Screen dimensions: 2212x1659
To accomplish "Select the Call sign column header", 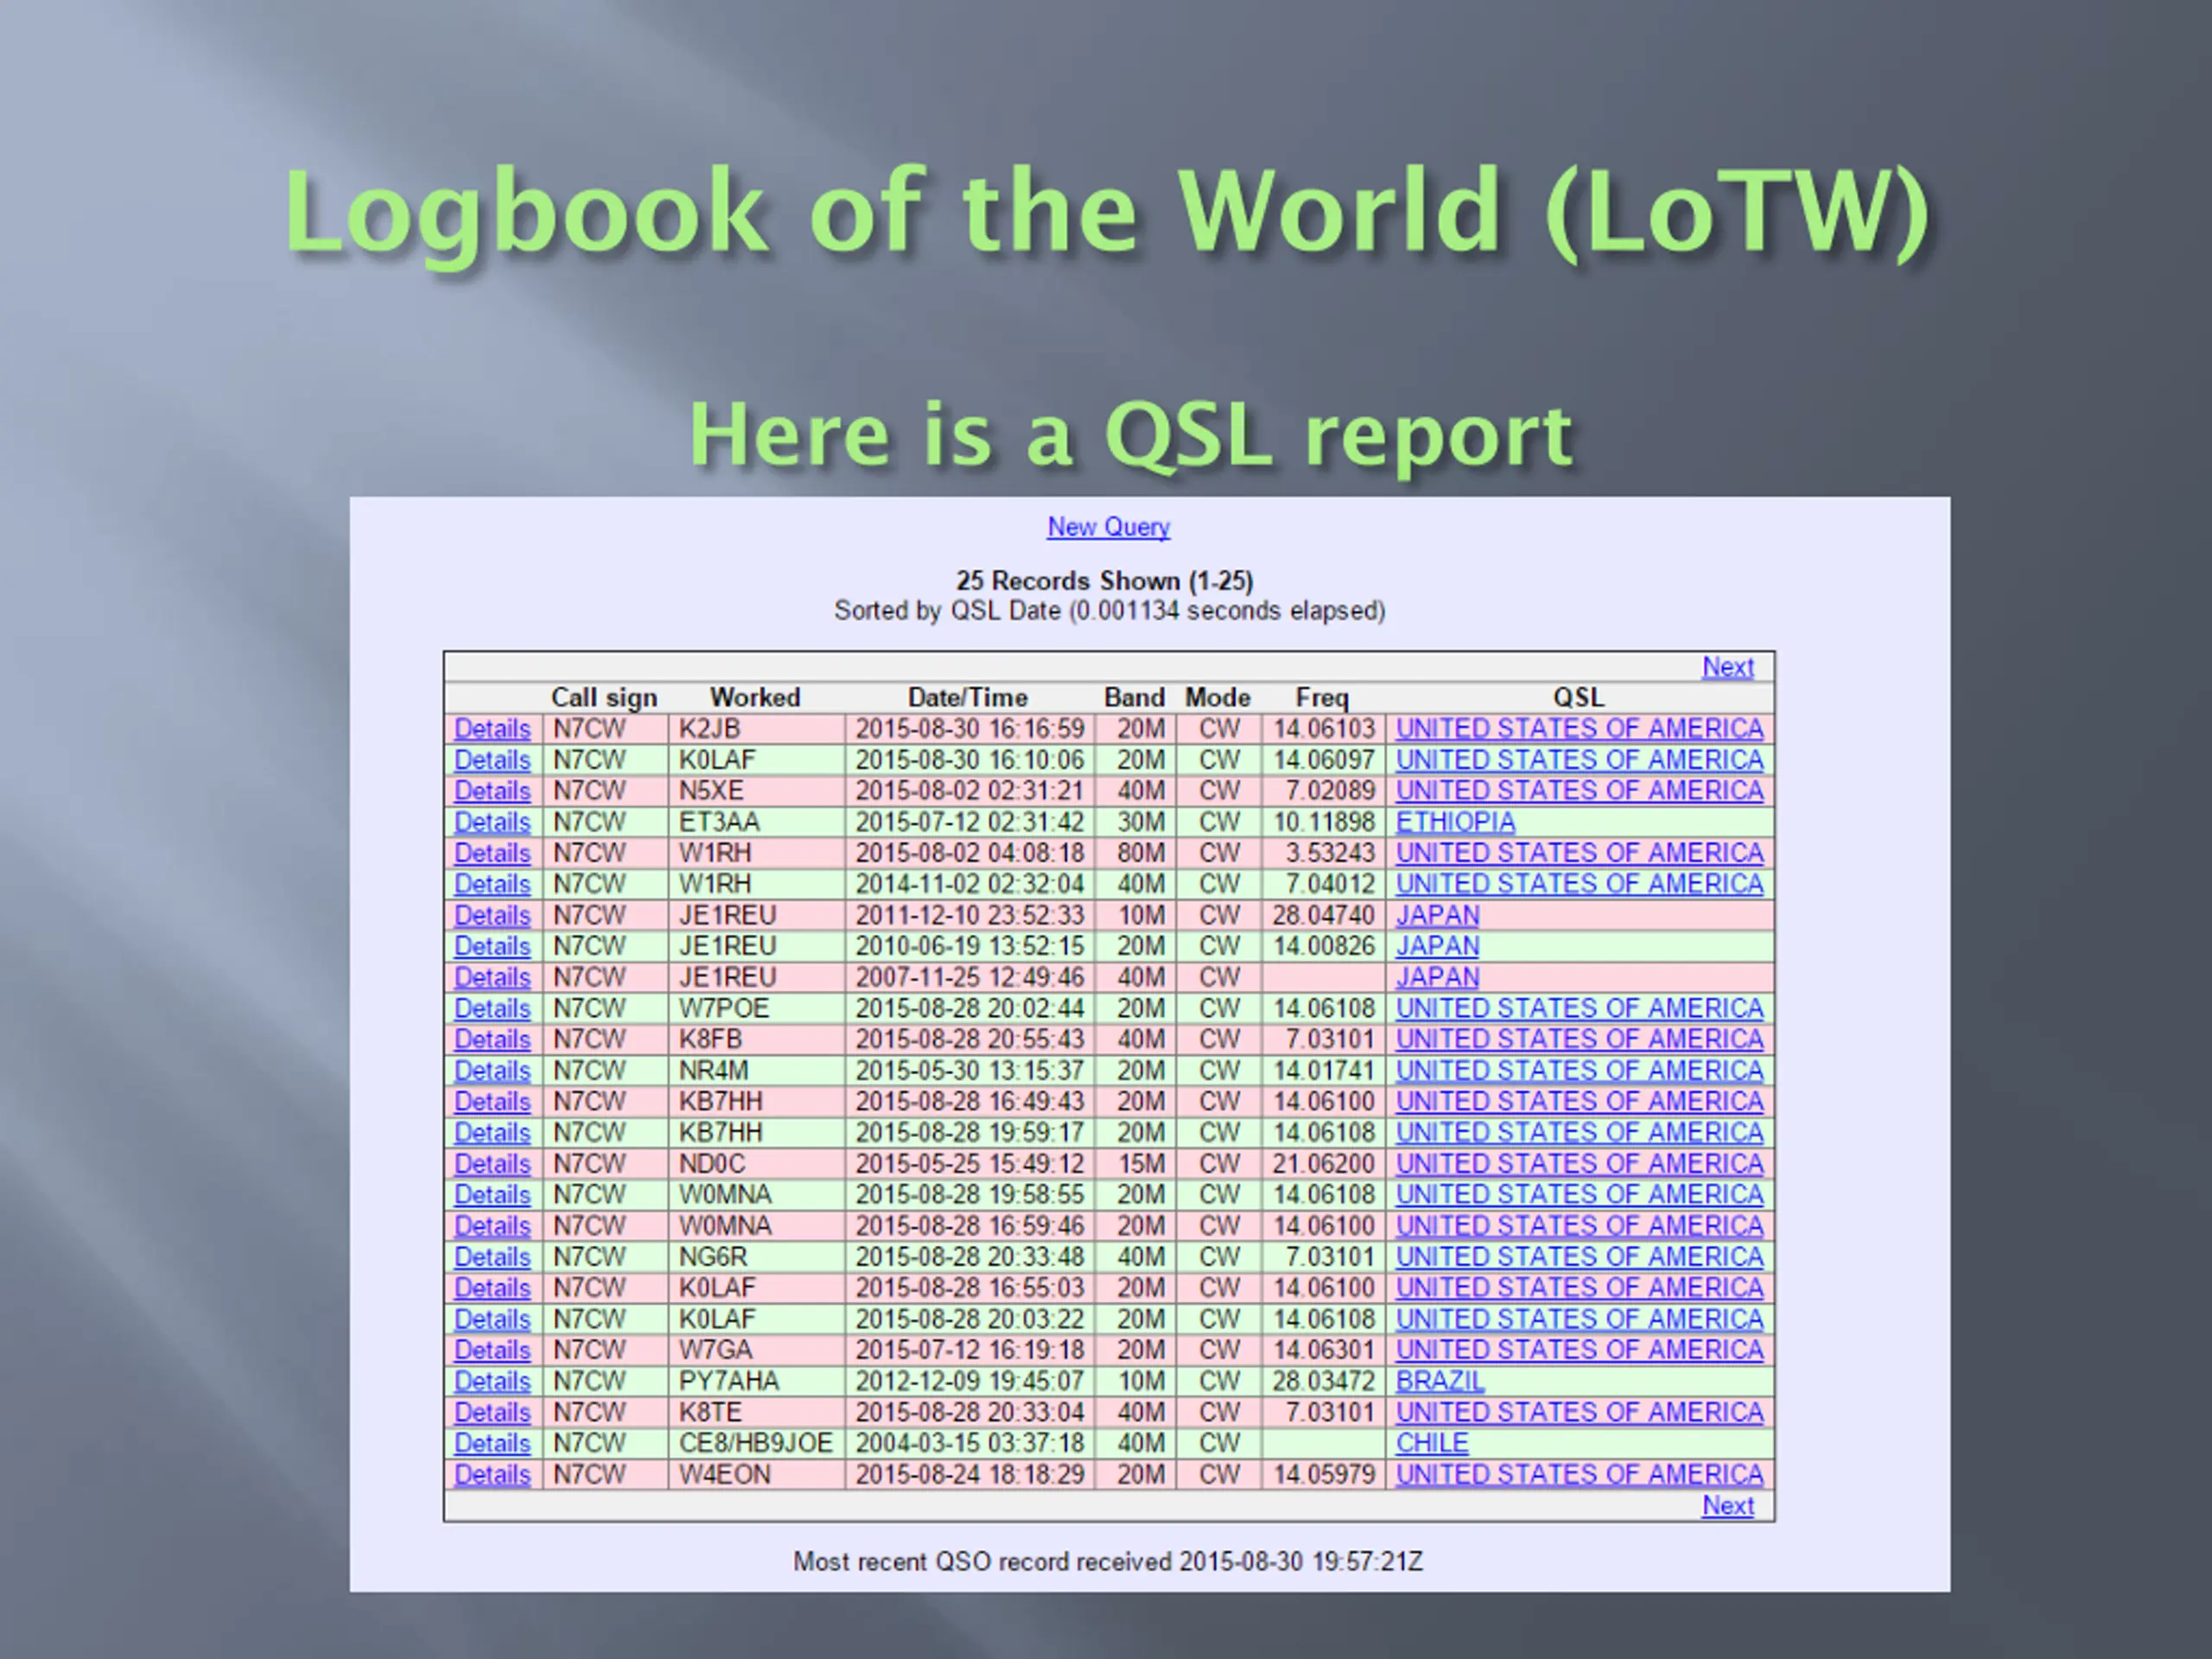I will tap(604, 698).
